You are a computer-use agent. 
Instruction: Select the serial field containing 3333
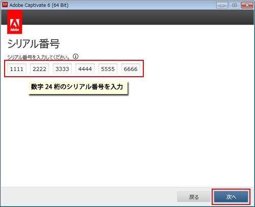point(62,69)
